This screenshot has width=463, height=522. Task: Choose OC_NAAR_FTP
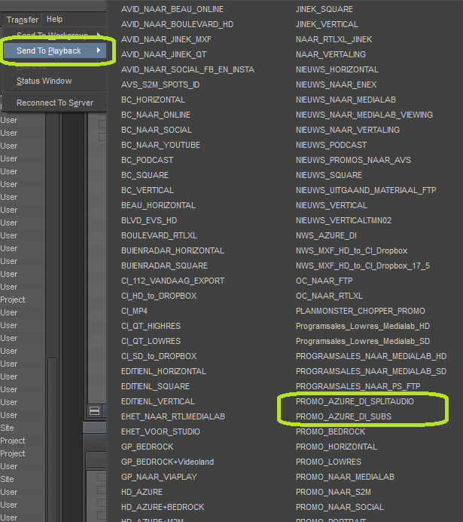click(324, 281)
